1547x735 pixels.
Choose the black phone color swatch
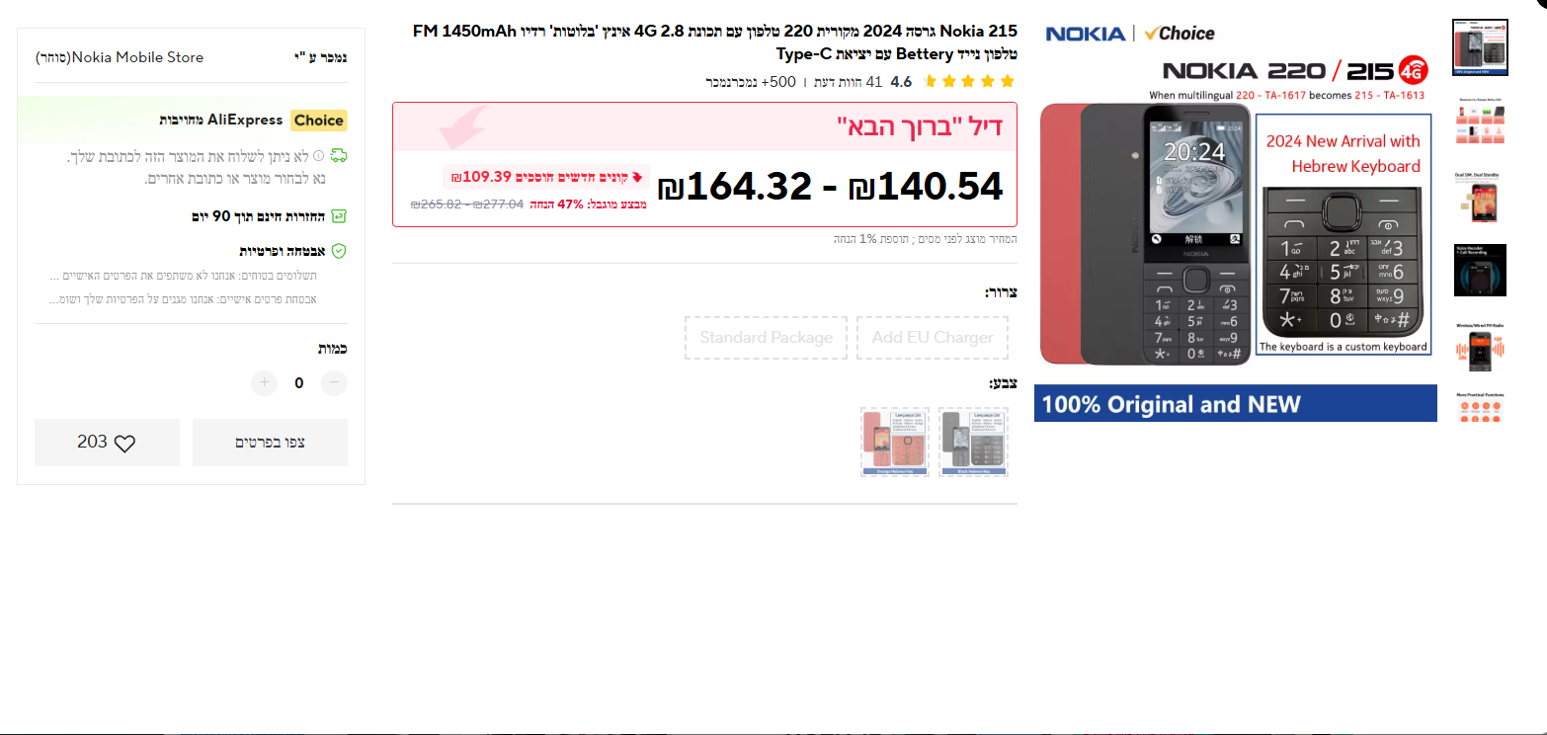(974, 443)
